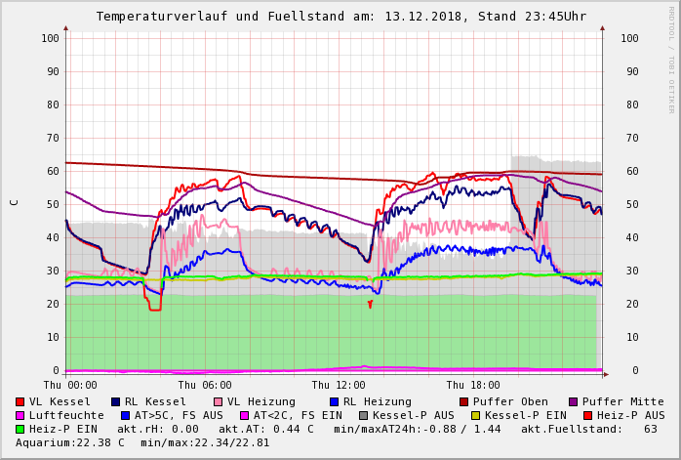
Task: Click the dark red Puffer Oben swatch
Action: (463, 402)
